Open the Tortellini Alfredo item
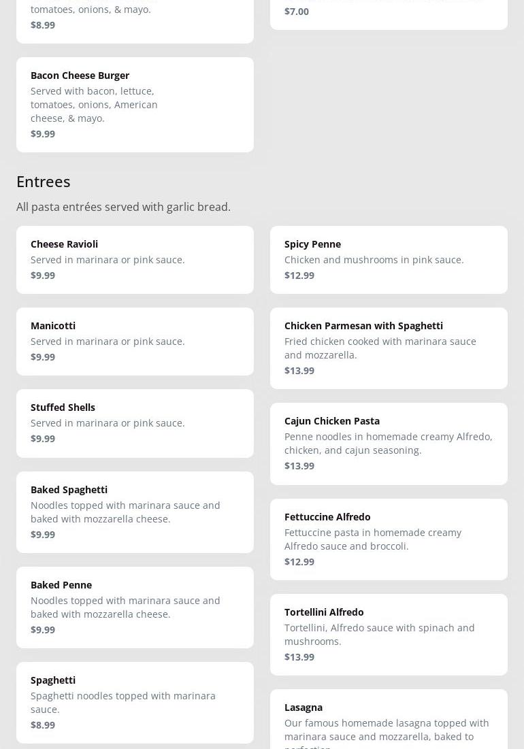 click(389, 634)
